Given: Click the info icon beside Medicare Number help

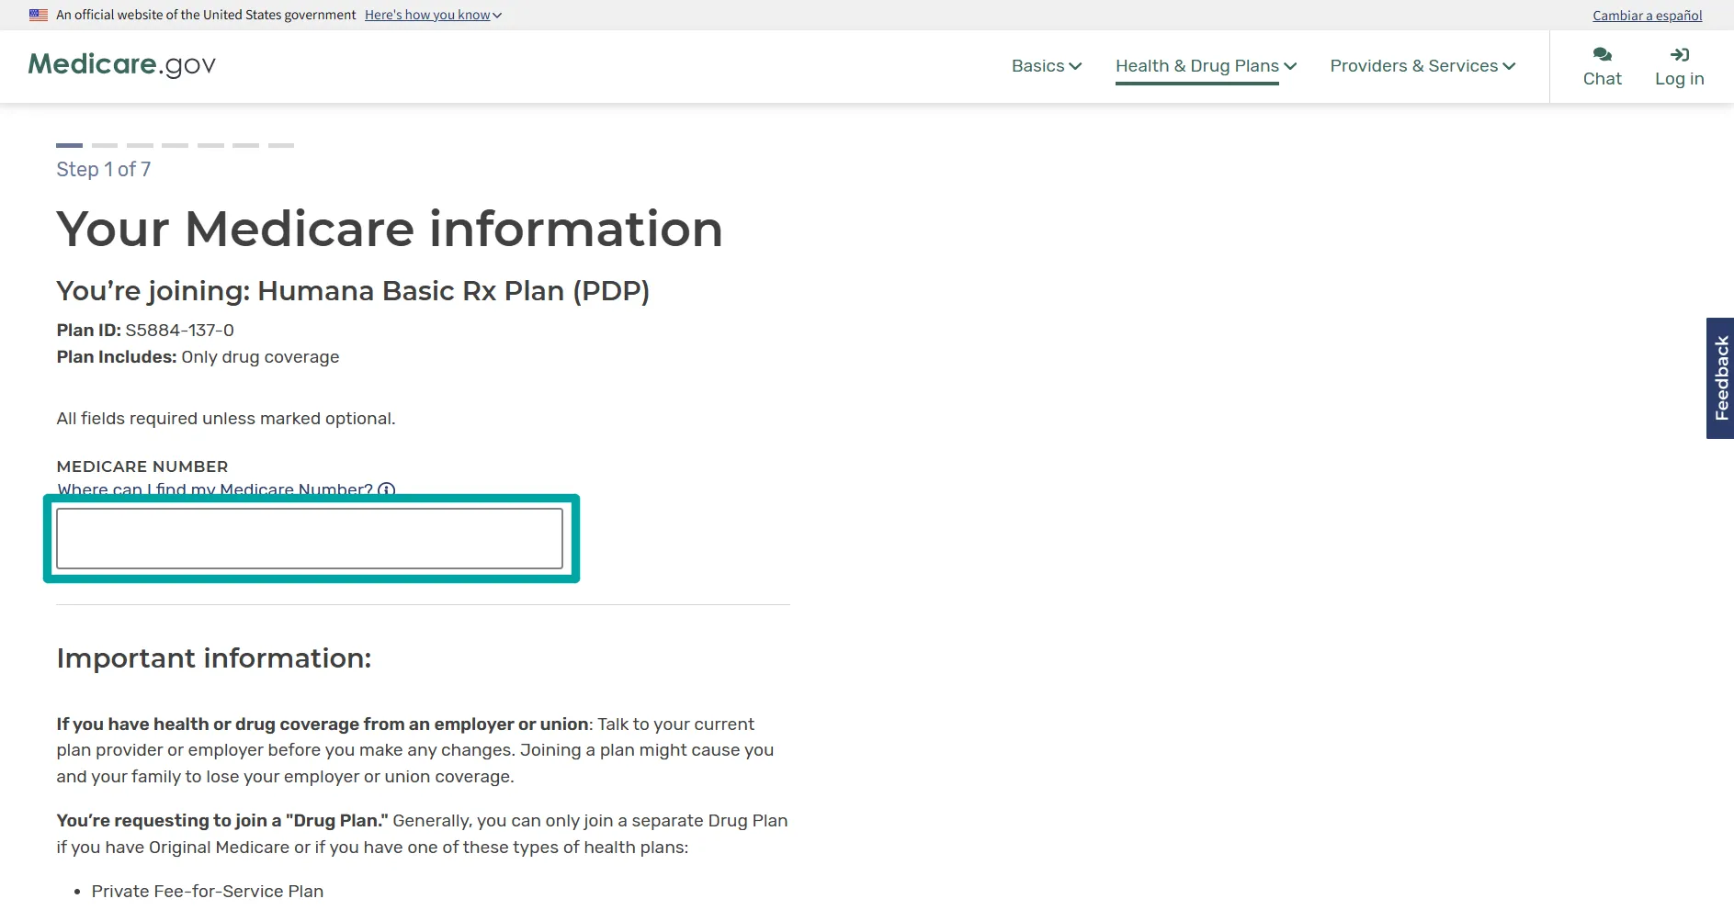Looking at the screenshot, I should [387, 489].
